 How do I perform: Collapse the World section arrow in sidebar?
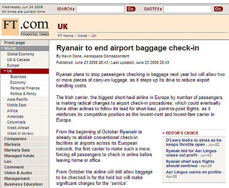point(2,48)
